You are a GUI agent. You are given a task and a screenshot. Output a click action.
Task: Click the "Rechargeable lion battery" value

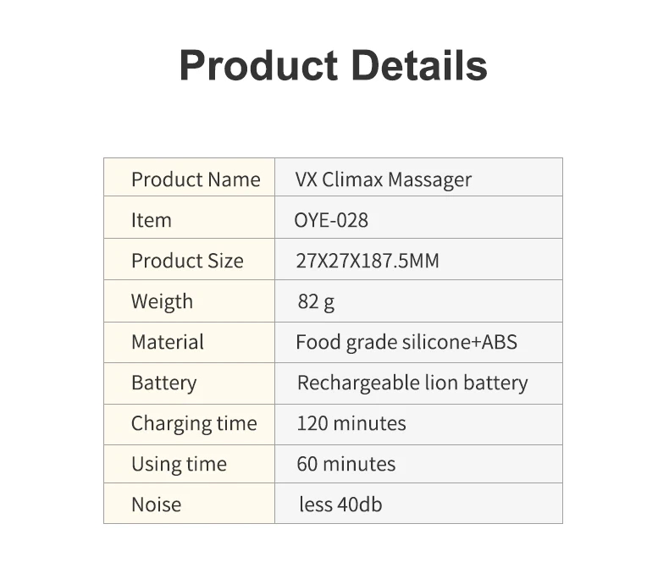[x=412, y=383]
